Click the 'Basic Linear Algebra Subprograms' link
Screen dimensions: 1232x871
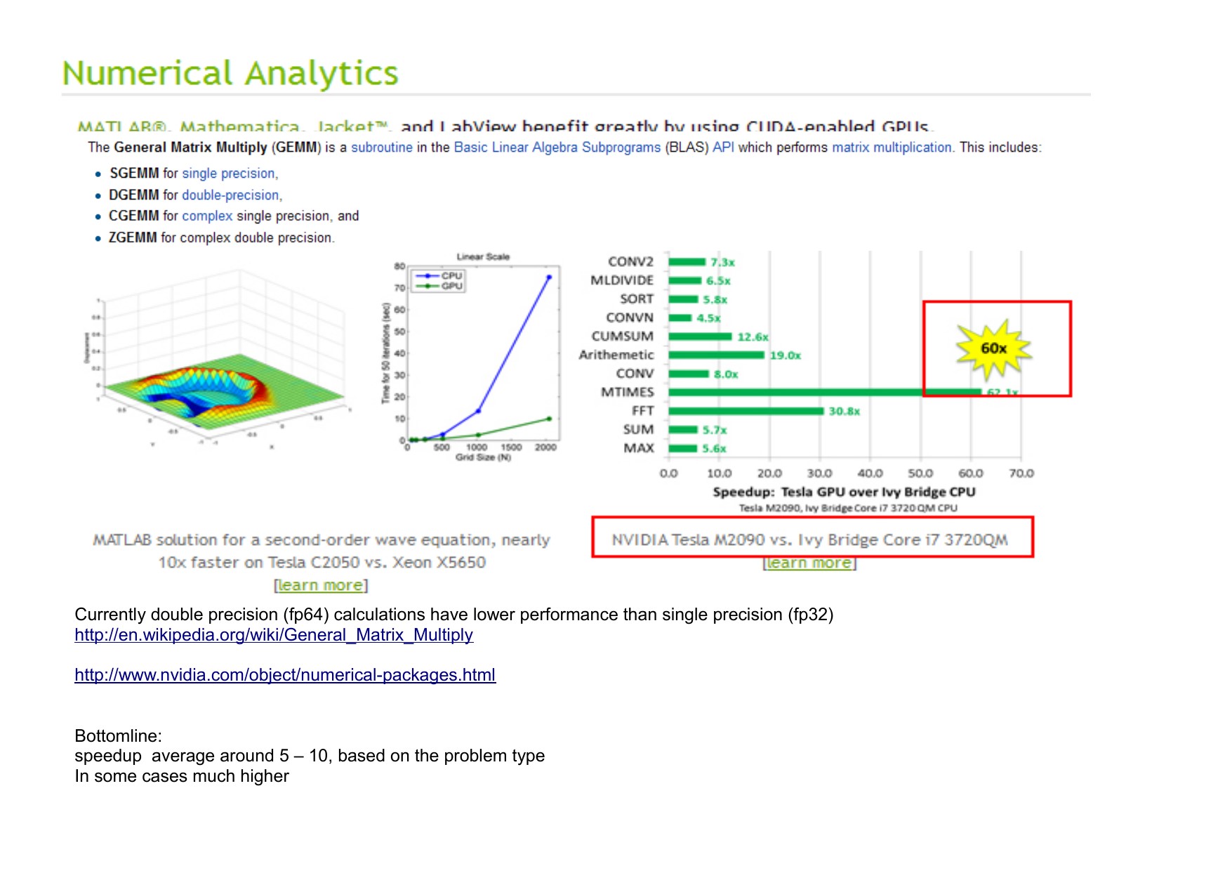(557, 148)
